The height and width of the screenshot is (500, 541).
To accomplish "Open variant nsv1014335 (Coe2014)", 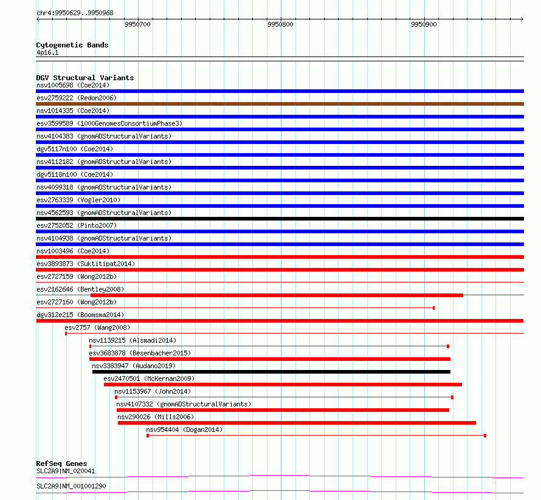I will point(73,111).
